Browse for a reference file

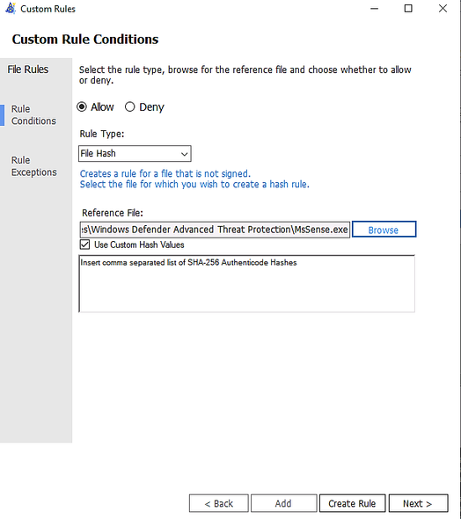384,230
